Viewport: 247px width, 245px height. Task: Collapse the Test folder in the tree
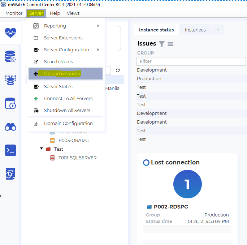coord(42,149)
